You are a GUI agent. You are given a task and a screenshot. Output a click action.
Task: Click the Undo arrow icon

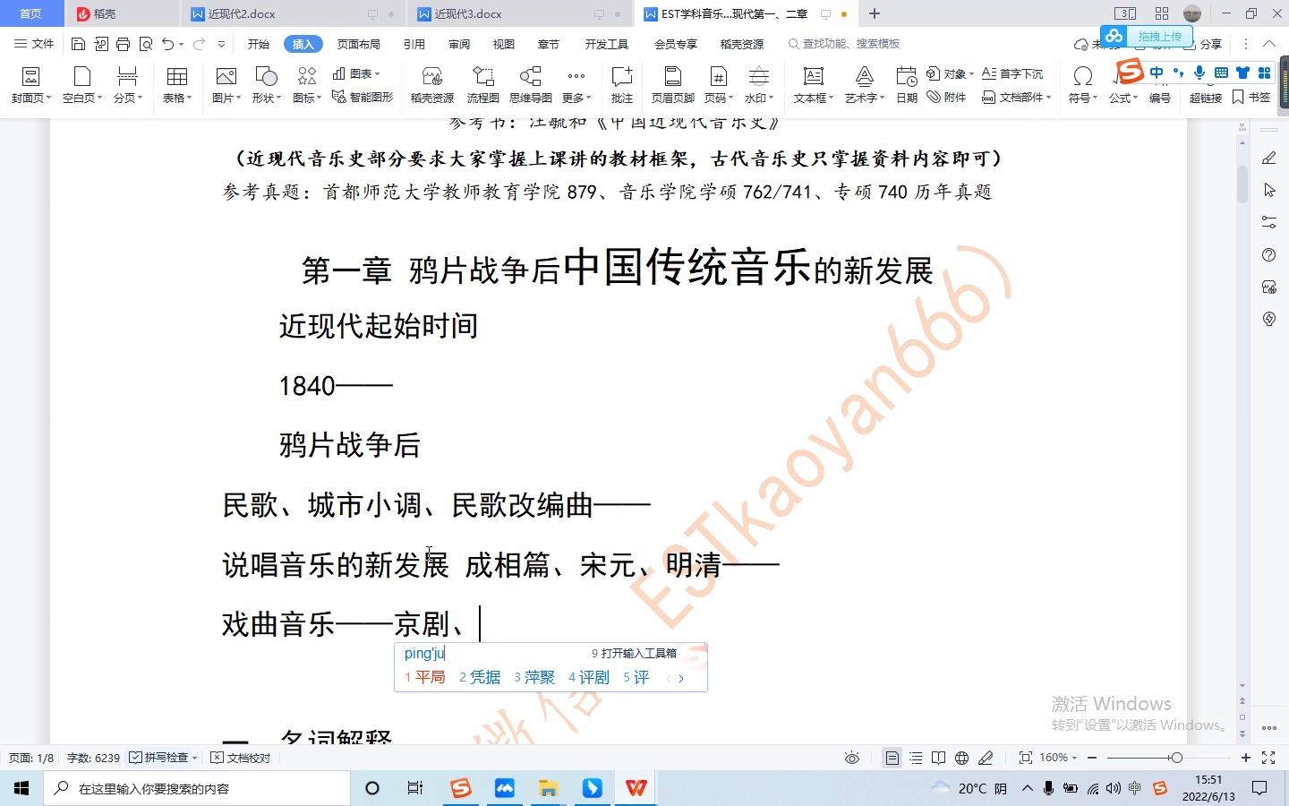[x=167, y=44]
